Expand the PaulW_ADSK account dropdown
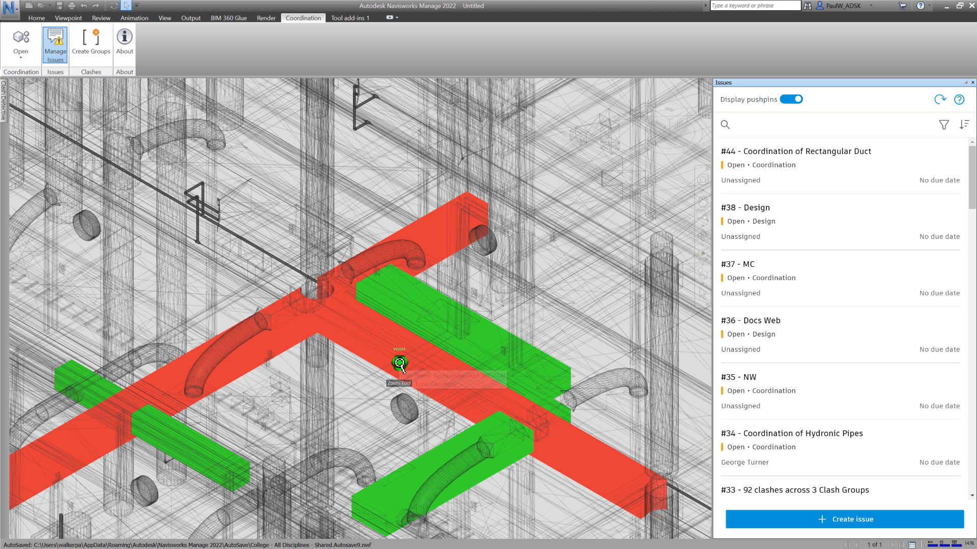This screenshot has width=977, height=549. click(x=871, y=6)
